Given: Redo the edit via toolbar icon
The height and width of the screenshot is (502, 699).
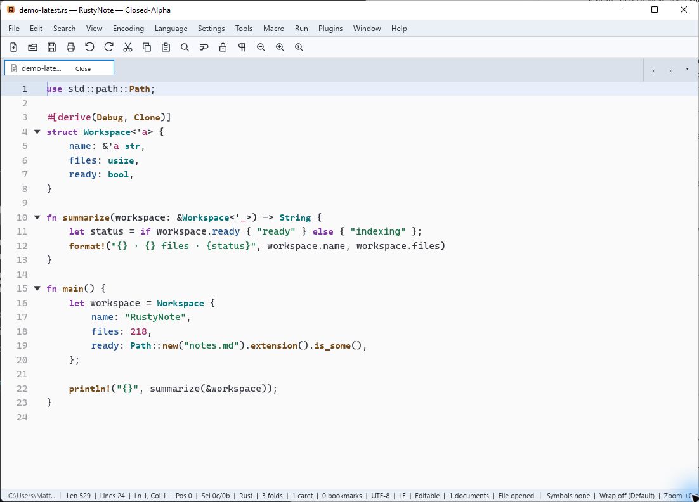Looking at the screenshot, I should [x=108, y=47].
